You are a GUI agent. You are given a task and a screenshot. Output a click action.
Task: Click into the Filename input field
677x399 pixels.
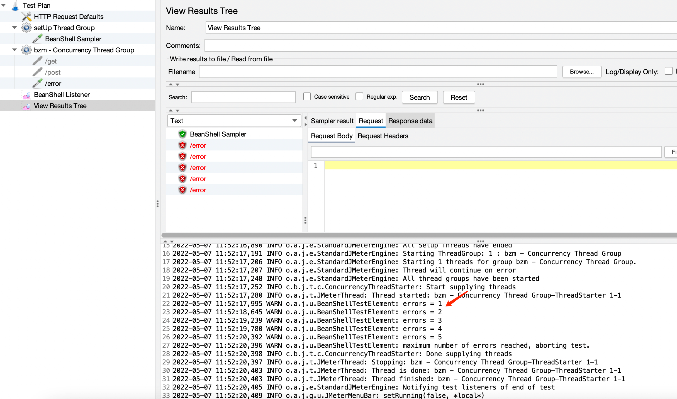(378, 72)
